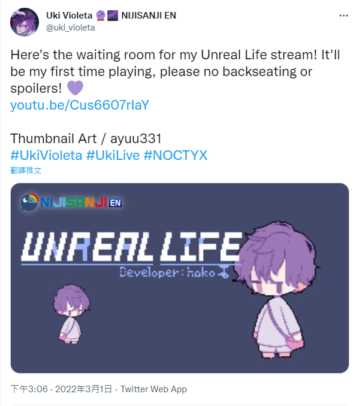Open the #UkiVioleta hashtag
Image resolution: width=359 pixels, height=406 pixels.
(x=46, y=155)
